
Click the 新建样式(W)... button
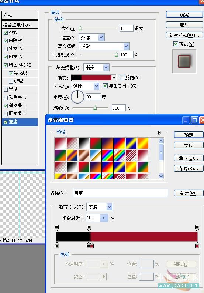184,35
